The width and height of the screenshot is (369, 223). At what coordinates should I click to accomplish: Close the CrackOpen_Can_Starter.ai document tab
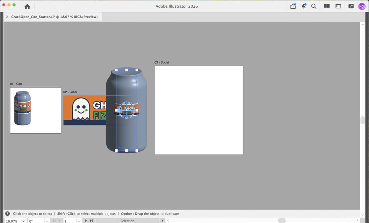(x=7, y=17)
